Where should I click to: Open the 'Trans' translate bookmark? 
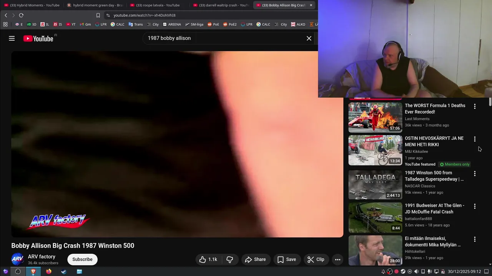135,24
